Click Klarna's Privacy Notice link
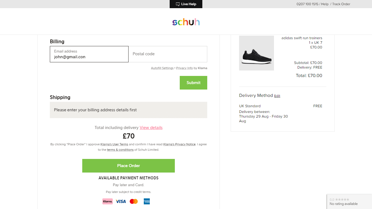The height and width of the screenshot is (209, 372). [179, 144]
